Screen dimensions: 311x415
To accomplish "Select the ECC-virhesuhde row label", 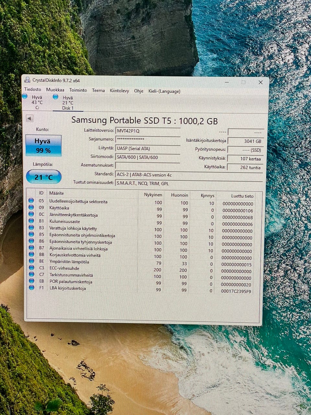I will [64, 268].
